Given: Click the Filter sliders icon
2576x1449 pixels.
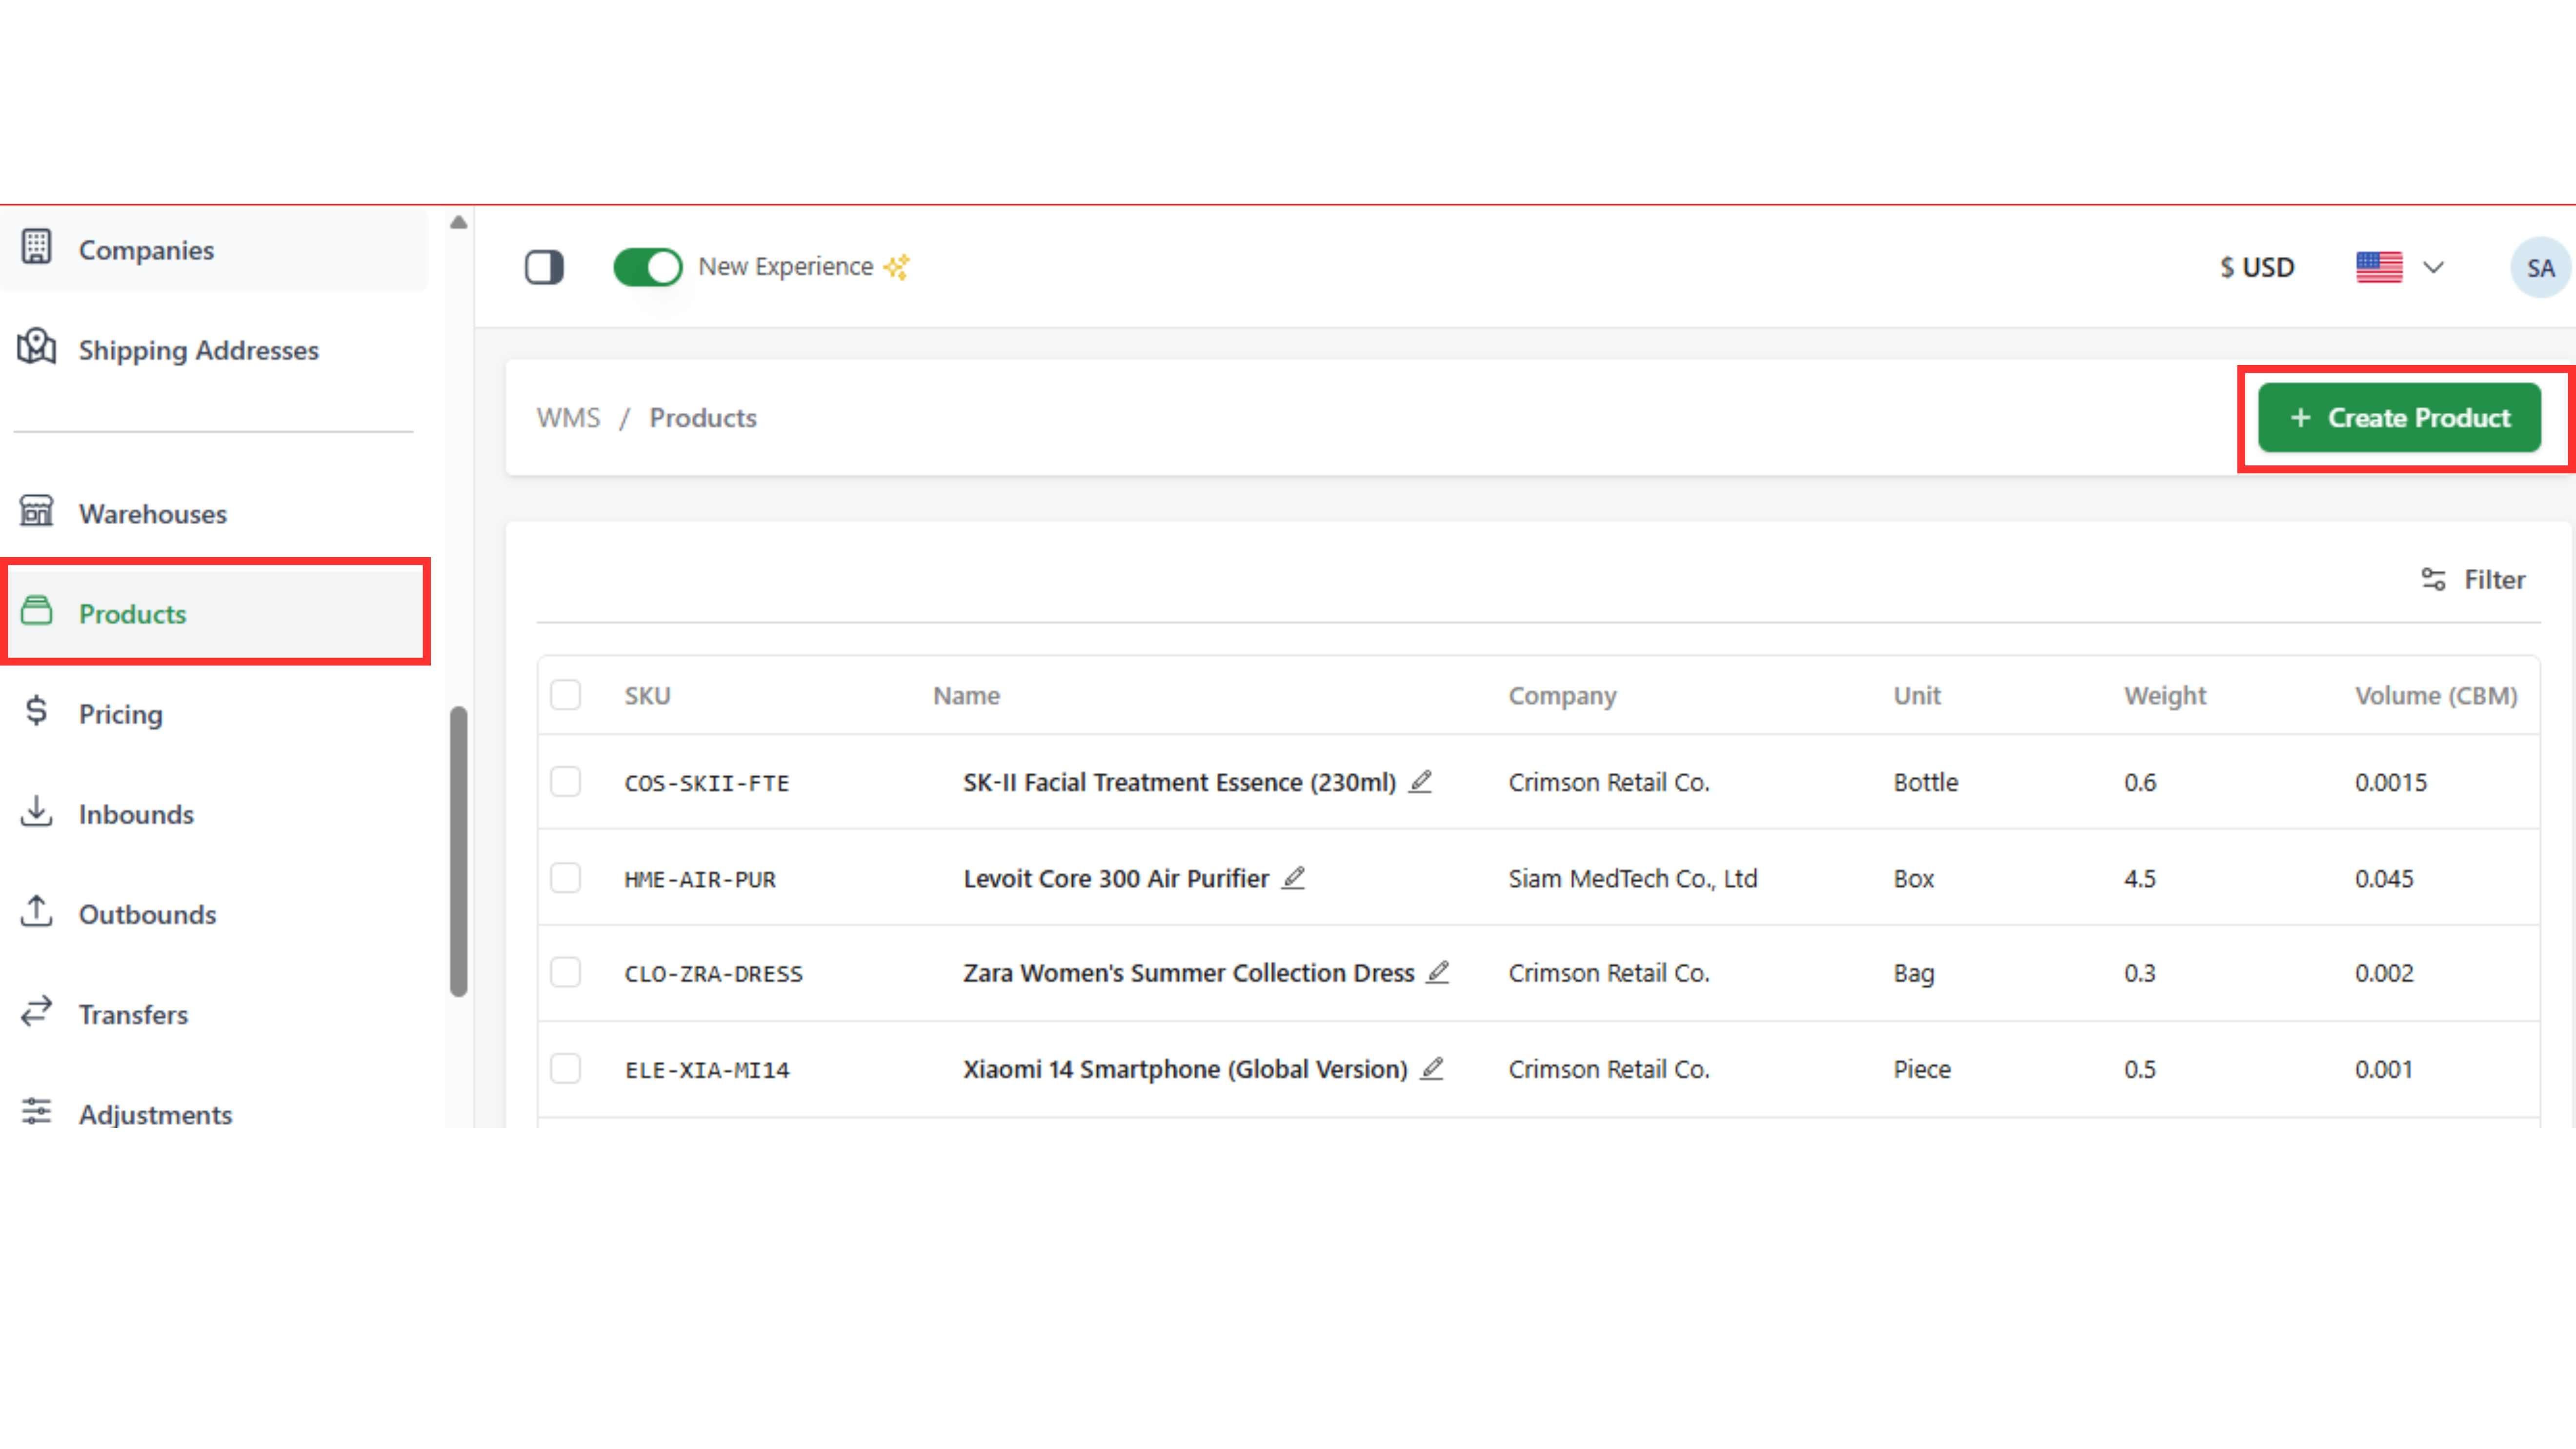Looking at the screenshot, I should coord(2433,579).
